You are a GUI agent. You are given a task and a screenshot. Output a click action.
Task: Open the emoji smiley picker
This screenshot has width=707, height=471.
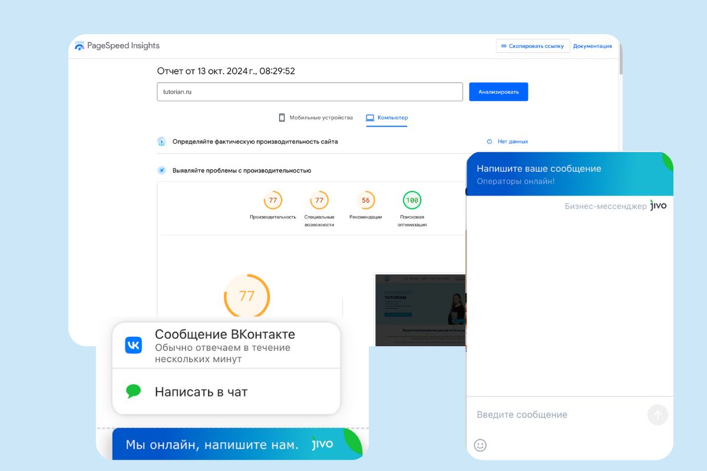(480, 445)
